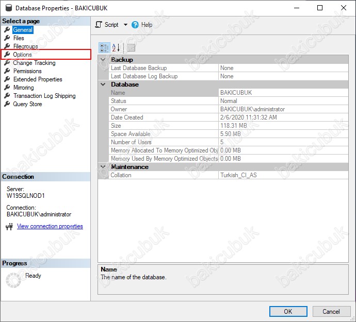Image resolution: width=356 pixels, height=322 pixels.
Task: Click the wrench icon beside Permissions
Action: pos(7,71)
